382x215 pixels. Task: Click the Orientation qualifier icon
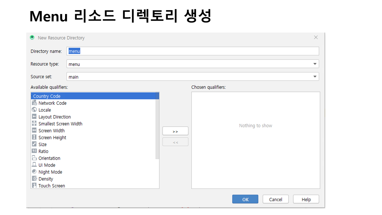pyautogui.click(x=34, y=158)
